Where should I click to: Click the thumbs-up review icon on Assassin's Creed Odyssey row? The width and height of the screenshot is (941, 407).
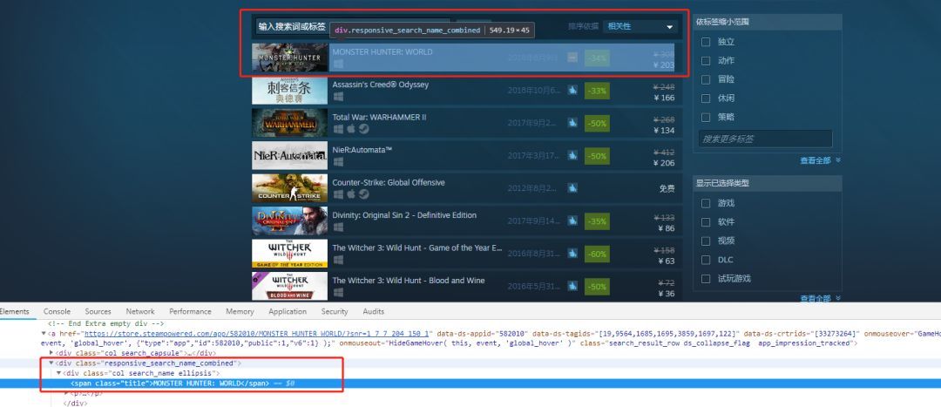point(572,90)
